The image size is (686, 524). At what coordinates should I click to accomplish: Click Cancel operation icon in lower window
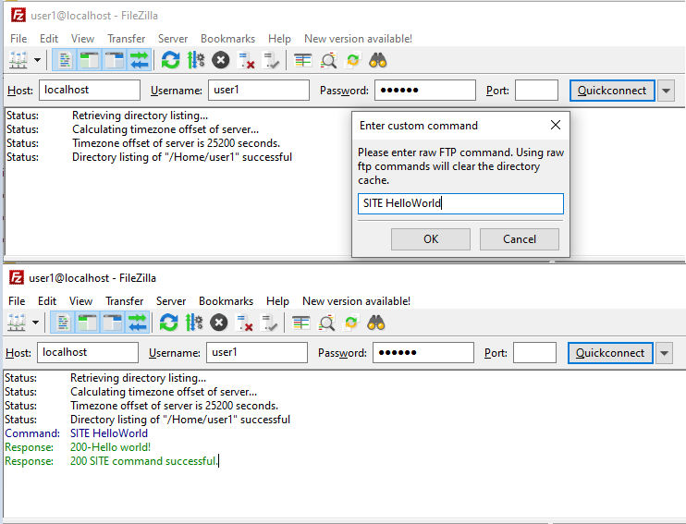coord(218,323)
